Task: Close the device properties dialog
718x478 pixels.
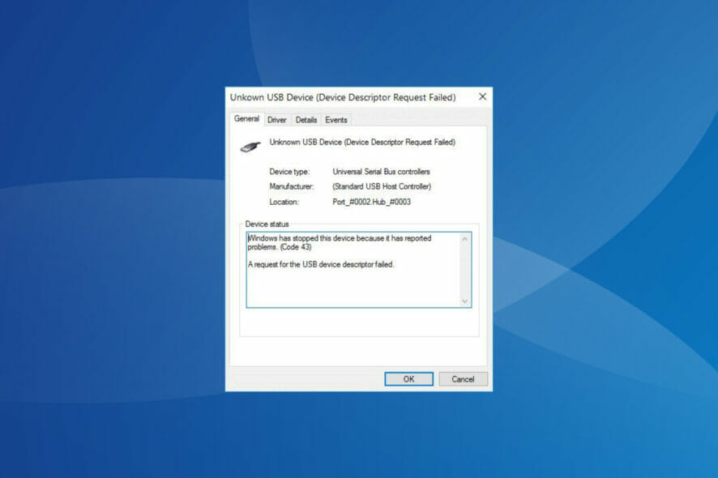Action: [x=482, y=96]
